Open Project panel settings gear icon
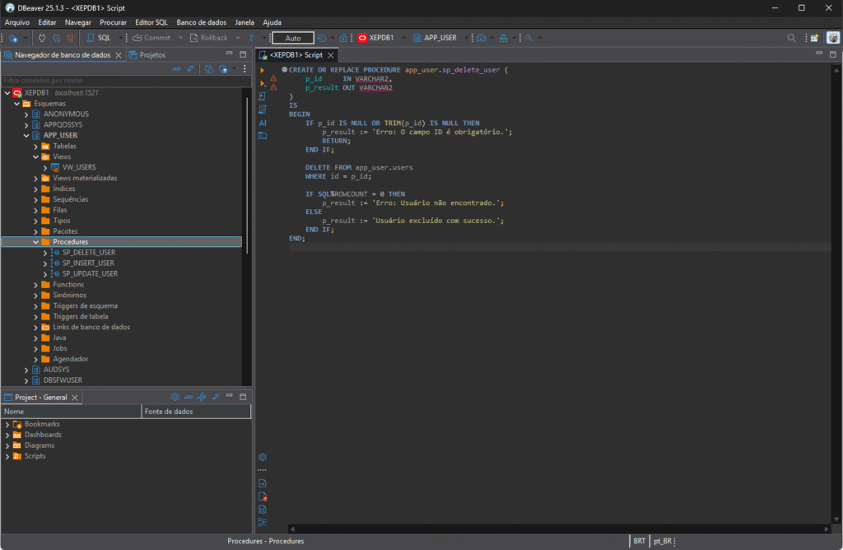This screenshot has height=550, width=843. point(175,397)
